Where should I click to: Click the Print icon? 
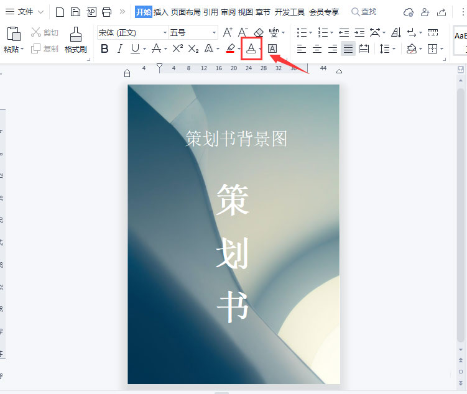[x=106, y=12]
